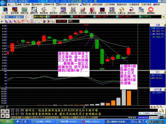Open the large 交易策略 toolbar icon
Viewport: 166px width, 124px height.
[x=83, y=11]
